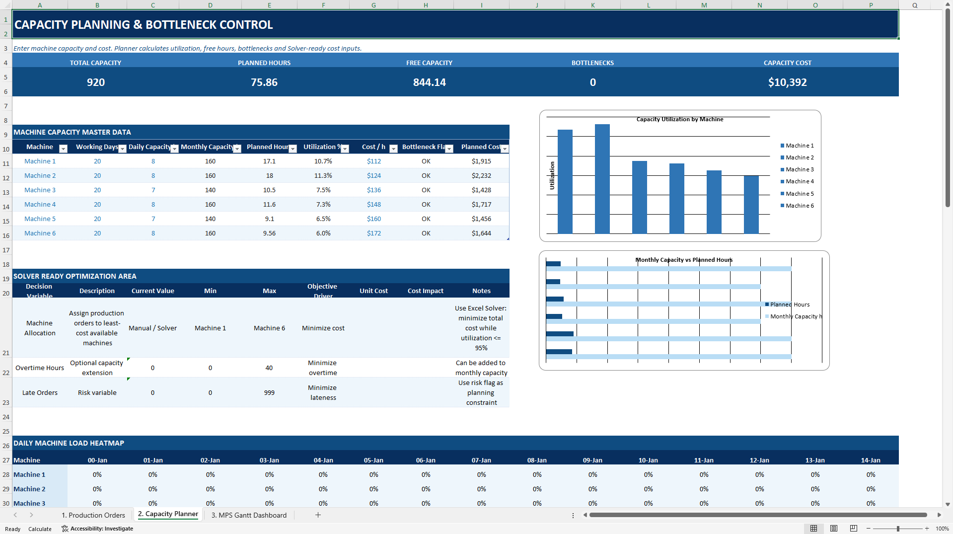Click the title Capacity Planning & Bottleneck Control
This screenshot has width=953, height=534.
click(144, 25)
